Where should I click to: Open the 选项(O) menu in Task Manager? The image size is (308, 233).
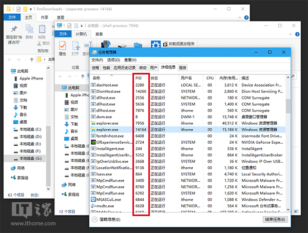click(113, 60)
